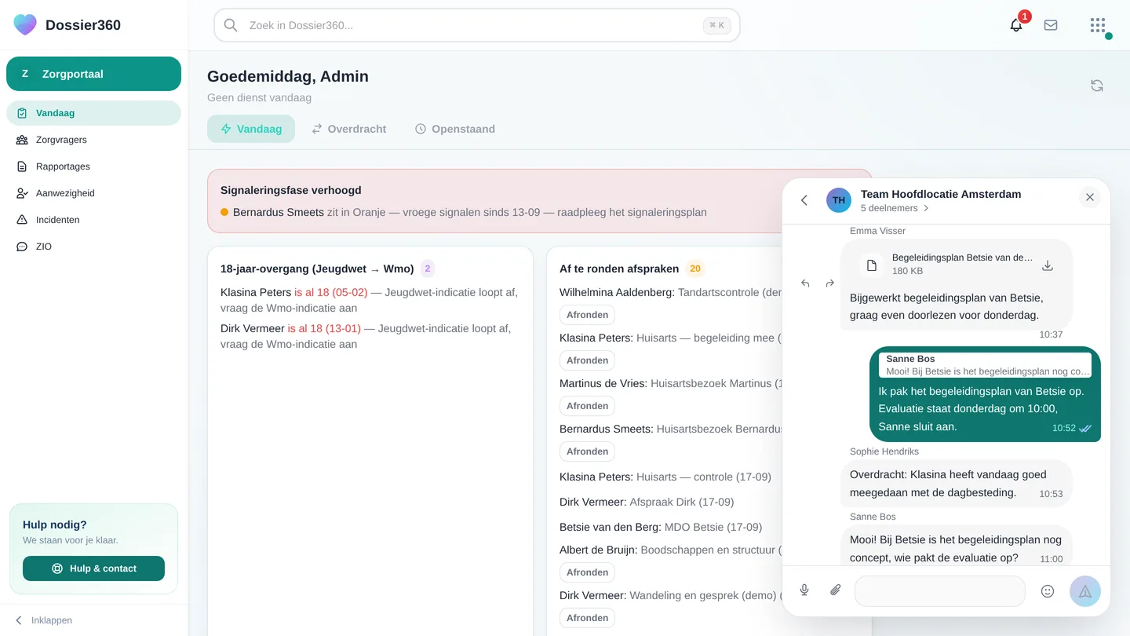
Task: Refresh the dashboard with the sync icon
Action: [x=1097, y=86]
